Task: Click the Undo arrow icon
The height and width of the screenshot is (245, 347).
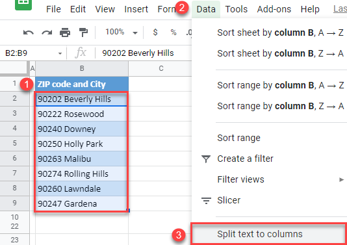Action: point(29,32)
